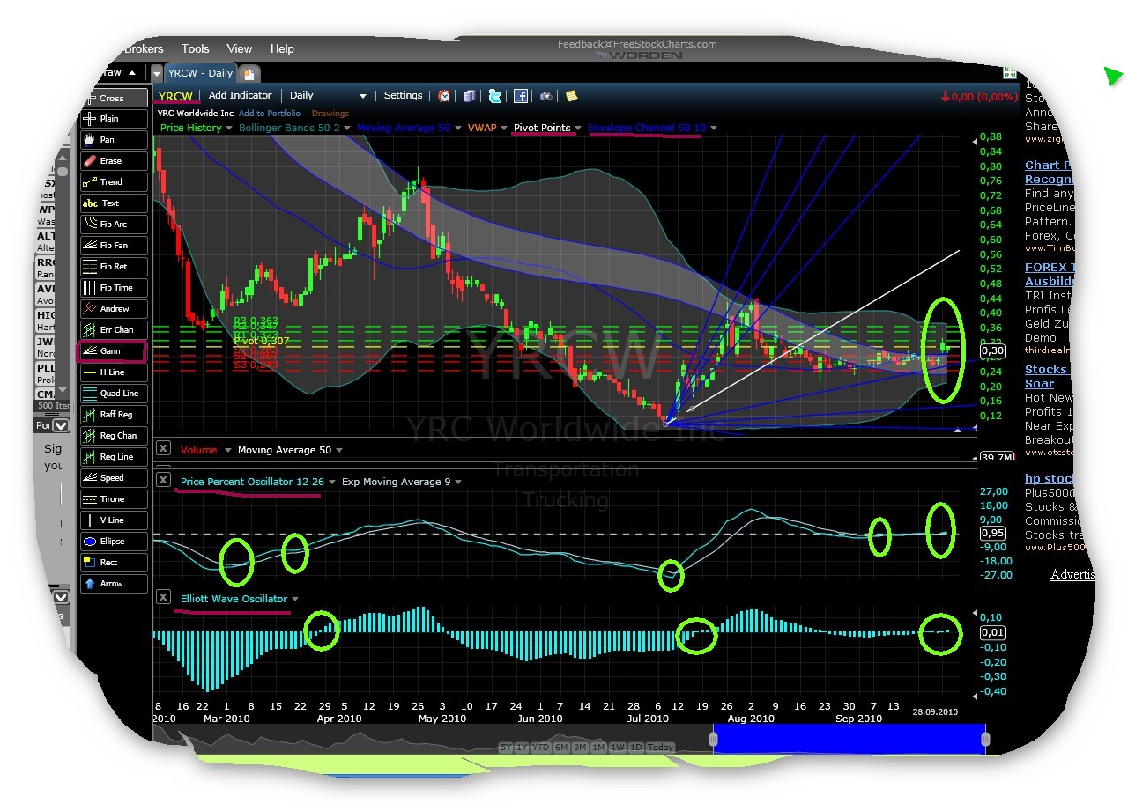This screenshot has width=1128, height=811.
Task: Click the alarm clock alerts icon
Action: pyautogui.click(x=444, y=96)
